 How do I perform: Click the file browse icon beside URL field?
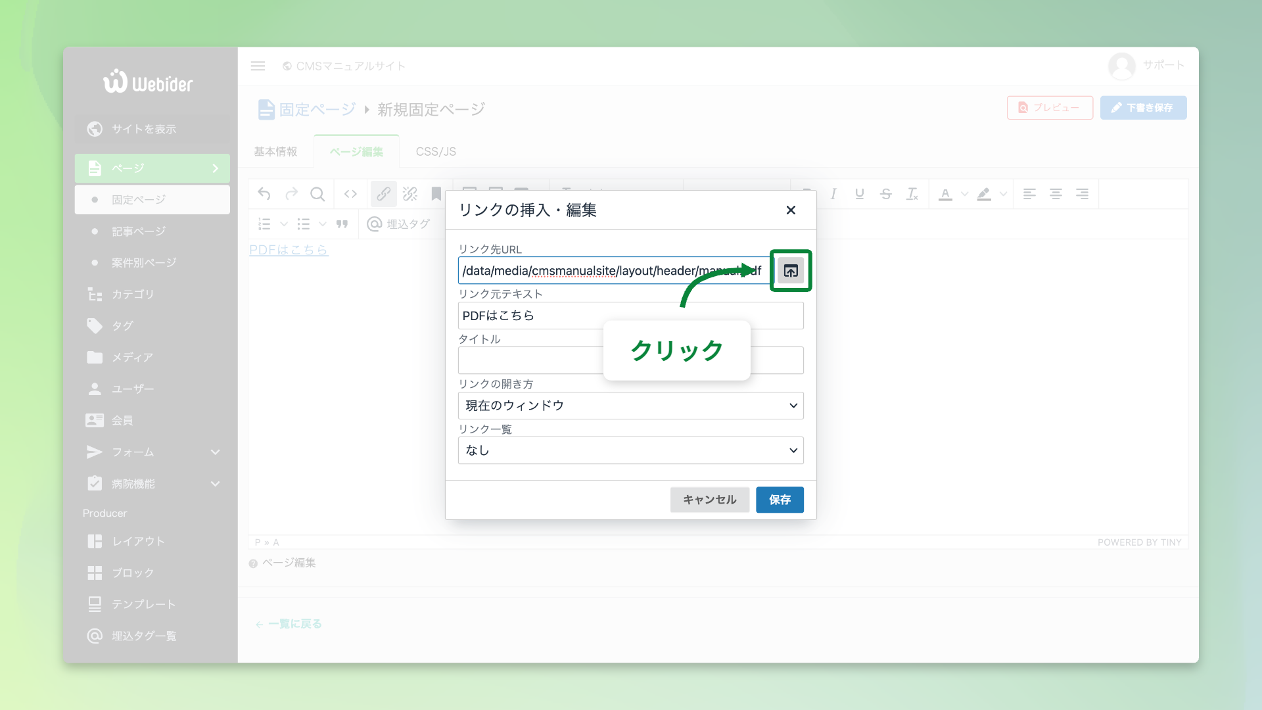pos(791,271)
